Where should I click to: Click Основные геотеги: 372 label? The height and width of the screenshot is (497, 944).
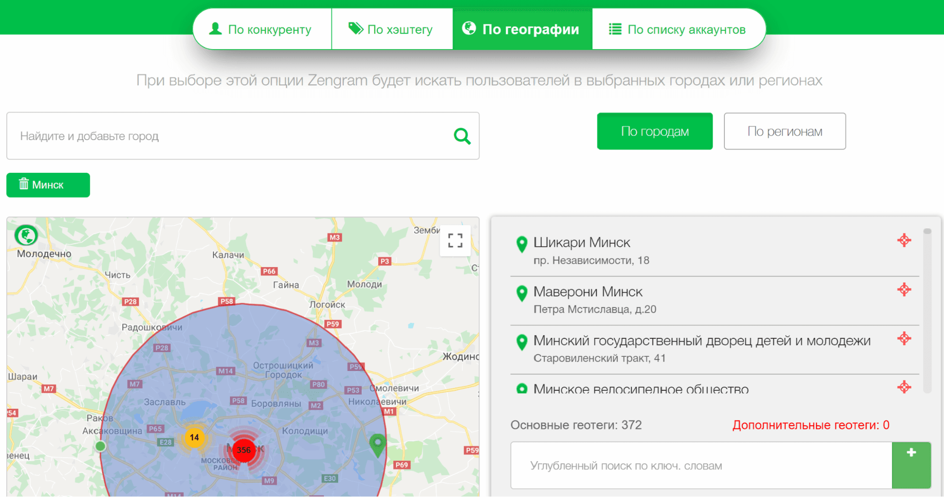tap(576, 425)
